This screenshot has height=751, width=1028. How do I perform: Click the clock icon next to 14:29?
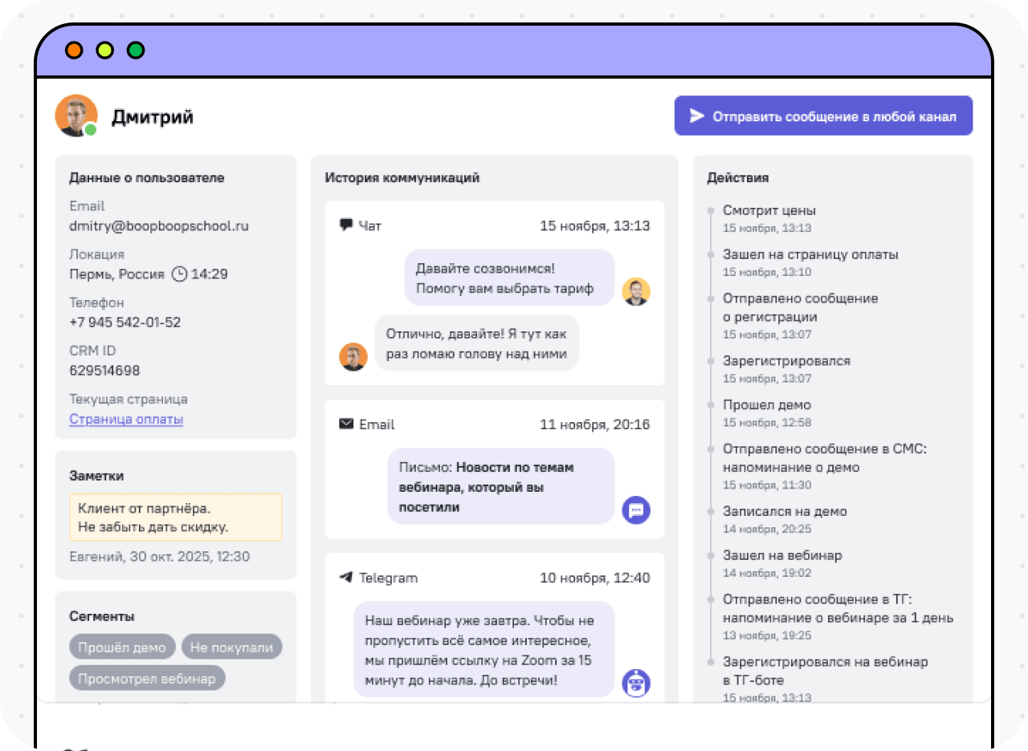180,274
